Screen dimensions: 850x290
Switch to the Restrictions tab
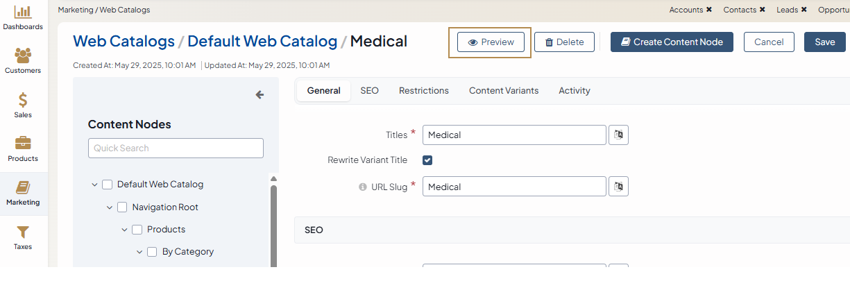point(423,91)
